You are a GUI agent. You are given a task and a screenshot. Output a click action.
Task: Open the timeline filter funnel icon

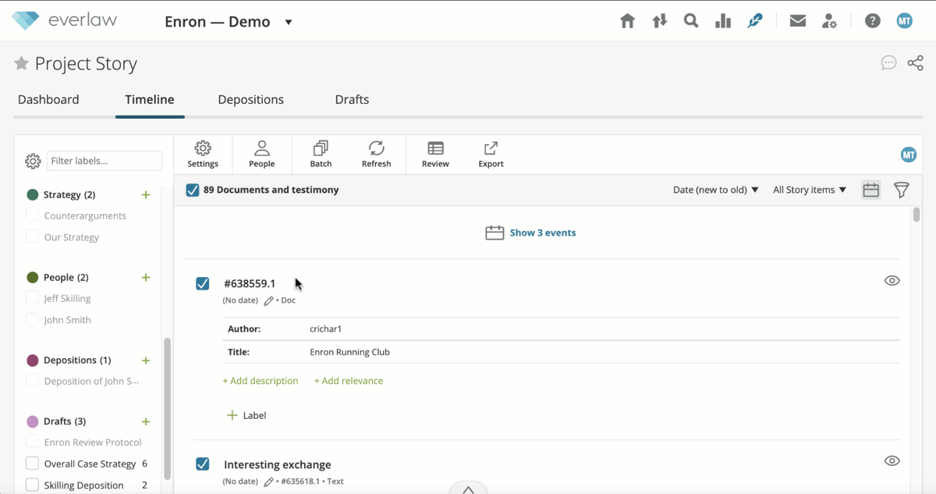click(x=901, y=190)
